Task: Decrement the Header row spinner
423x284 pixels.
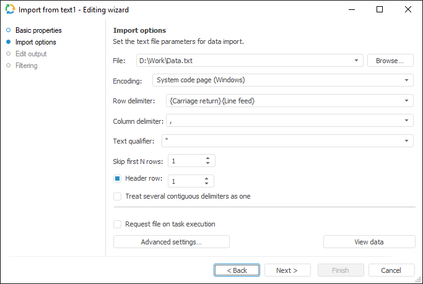Action: 207,184
